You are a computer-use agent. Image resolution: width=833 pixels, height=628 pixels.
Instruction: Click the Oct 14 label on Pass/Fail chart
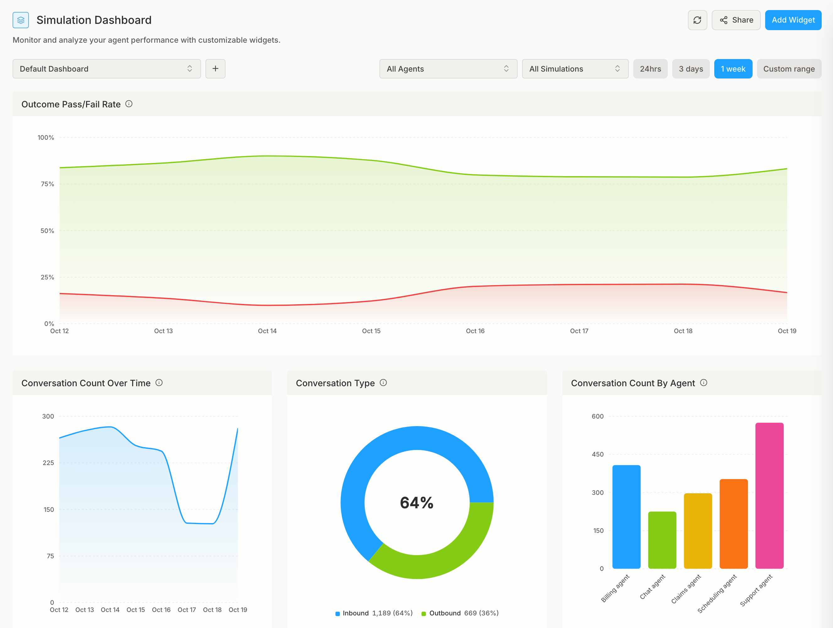(267, 331)
